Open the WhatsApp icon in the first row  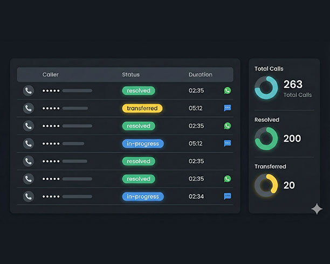tap(228, 91)
